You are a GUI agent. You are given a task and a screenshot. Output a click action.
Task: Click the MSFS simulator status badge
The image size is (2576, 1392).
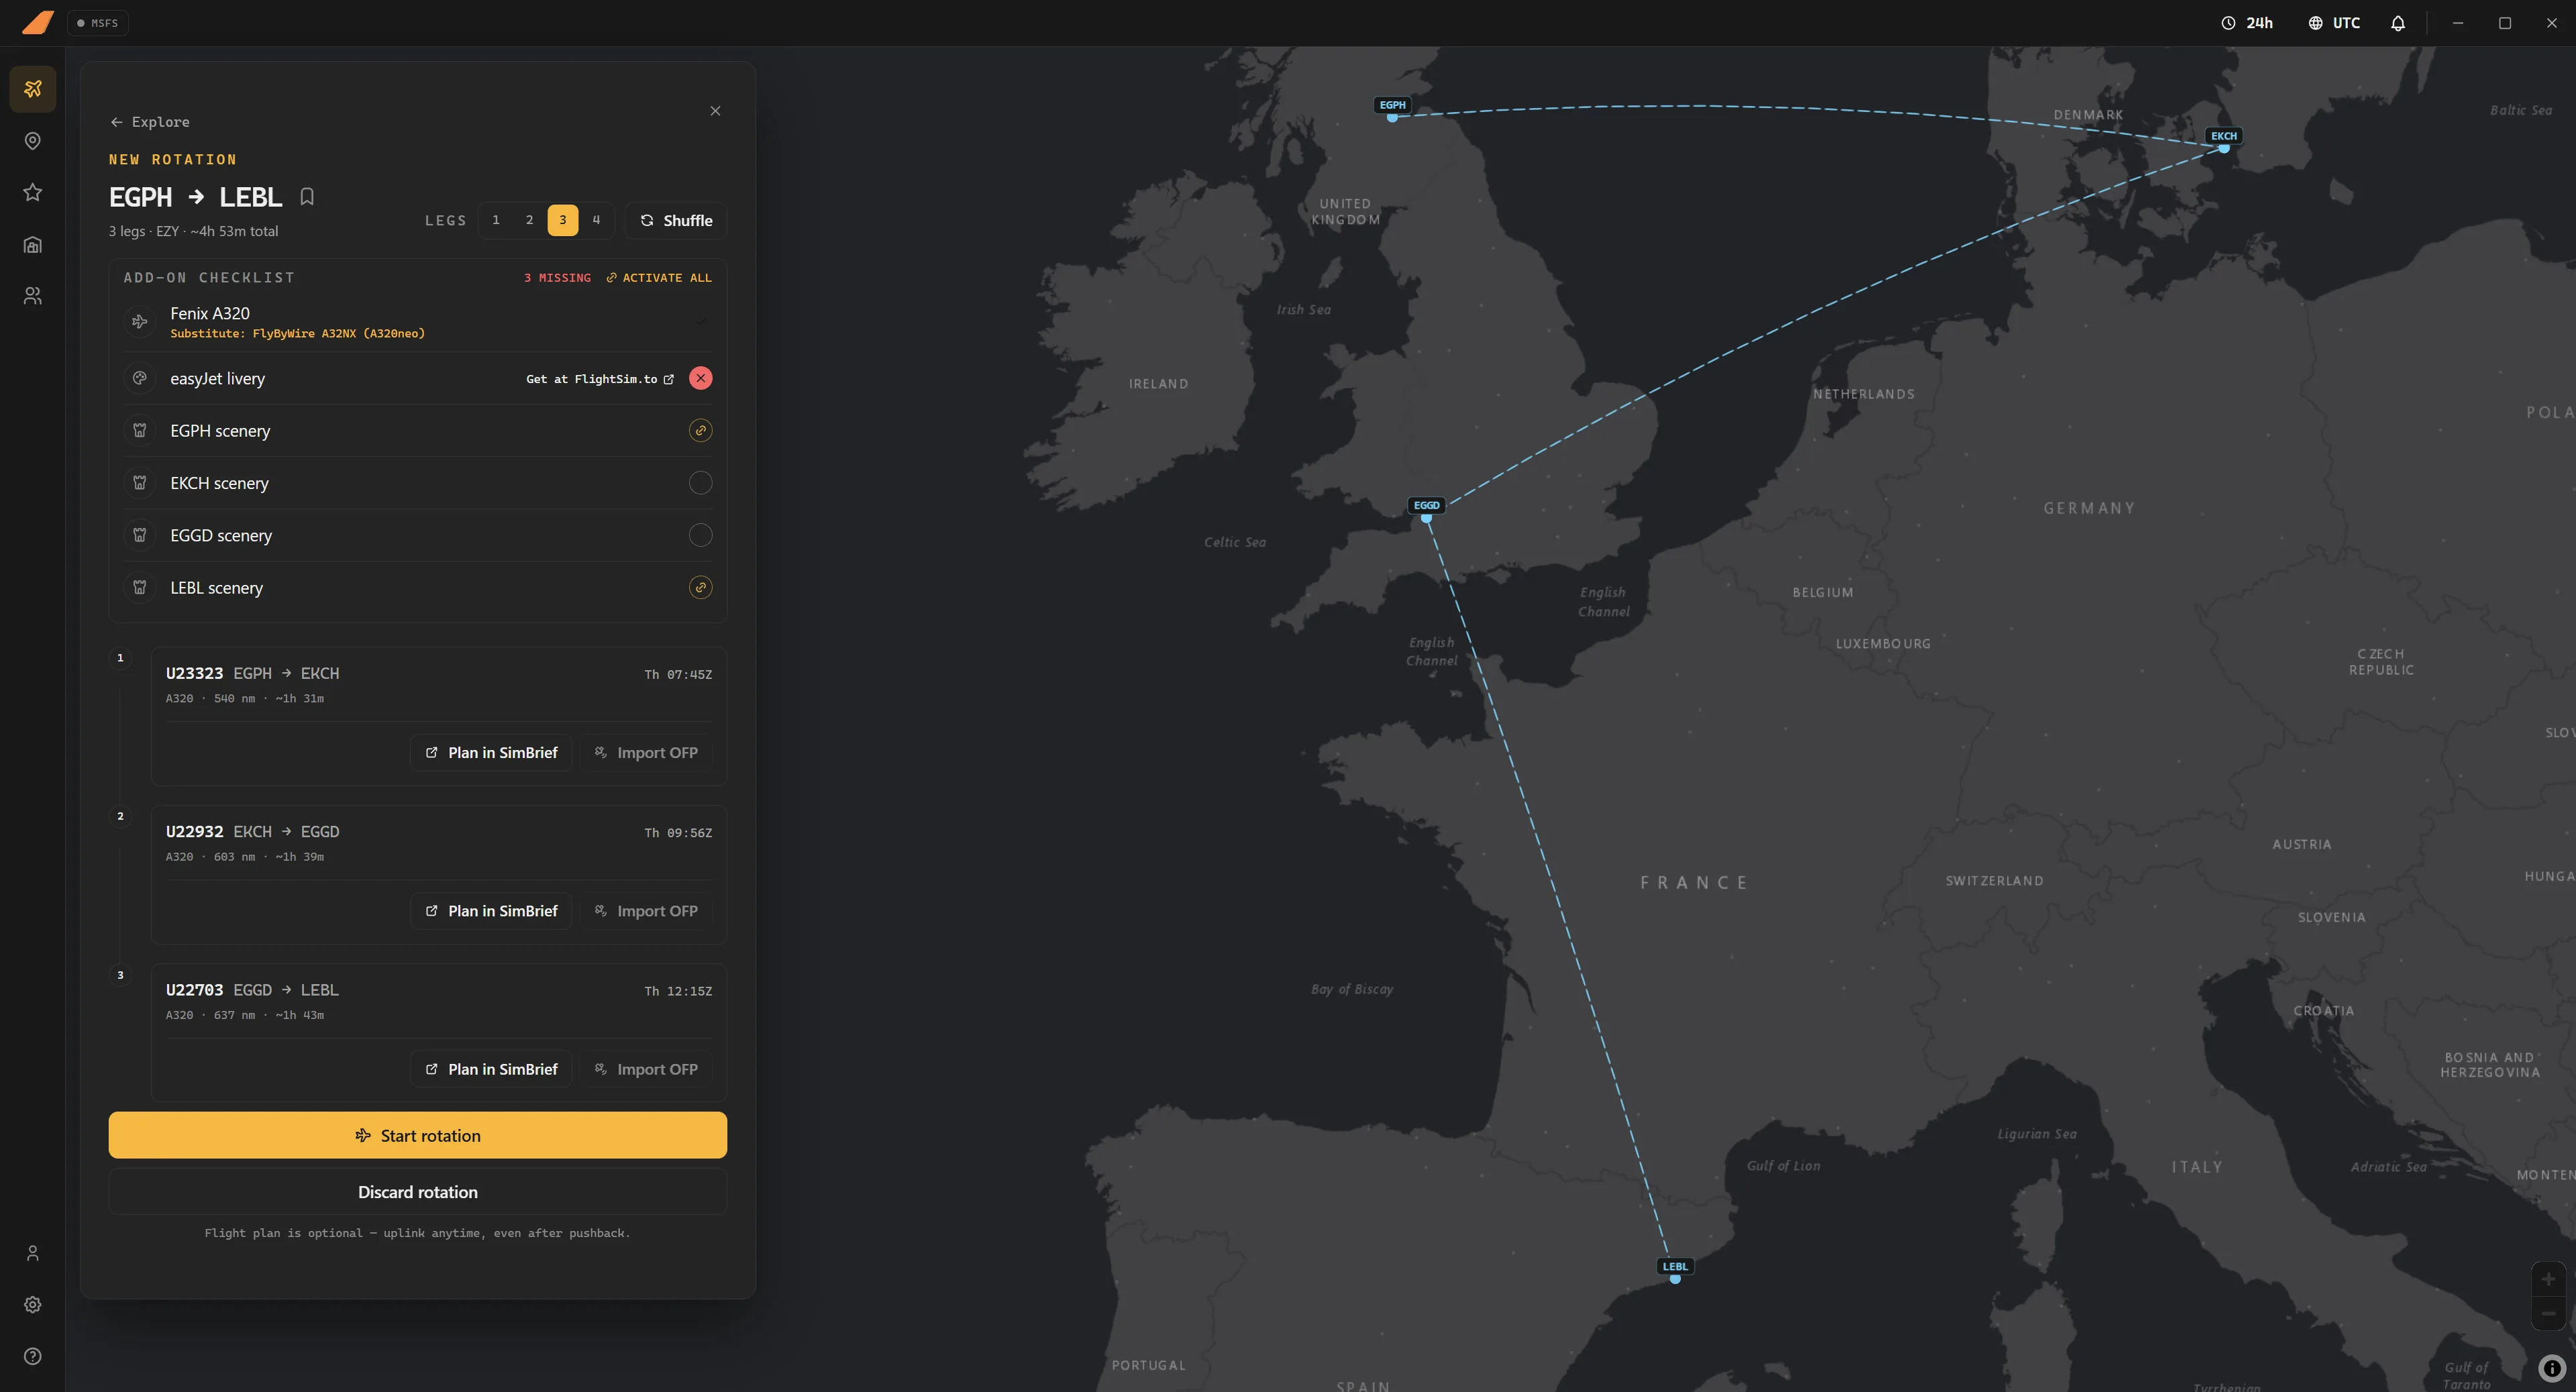pyautogui.click(x=98, y=23)
